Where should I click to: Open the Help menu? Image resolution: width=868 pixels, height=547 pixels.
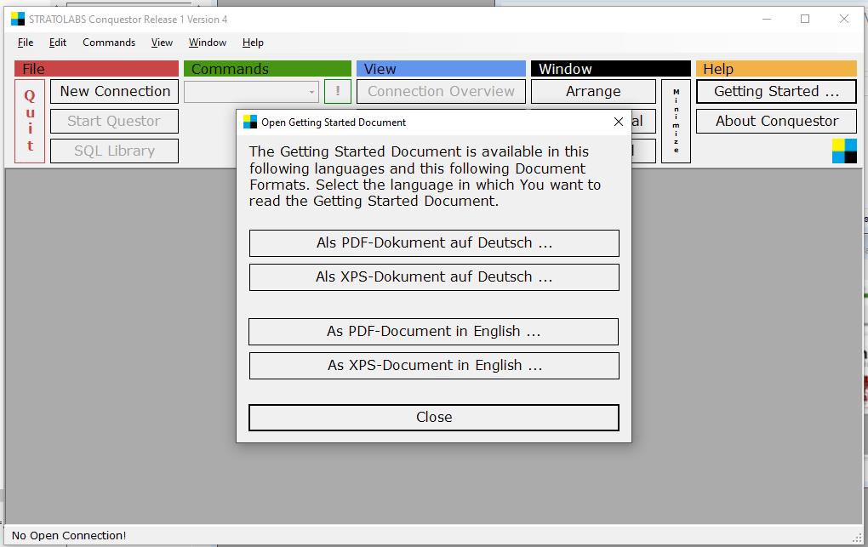[x=253, y=43]
